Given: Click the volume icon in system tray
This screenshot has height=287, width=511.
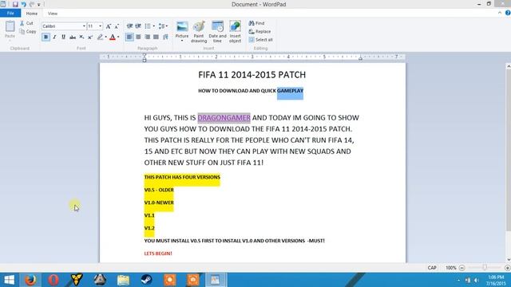Looking at the screenshot, I should coord(477,280).
